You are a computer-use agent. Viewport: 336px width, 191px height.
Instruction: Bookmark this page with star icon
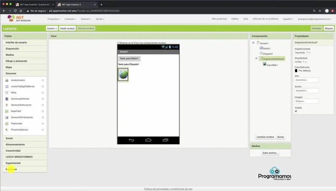[320, 11]
